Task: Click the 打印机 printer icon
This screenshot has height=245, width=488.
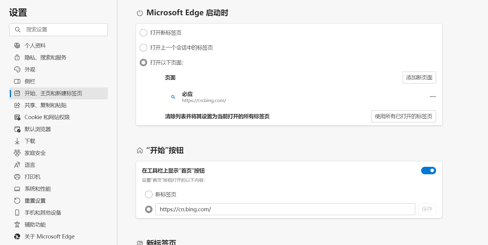Action: point(17,177)
